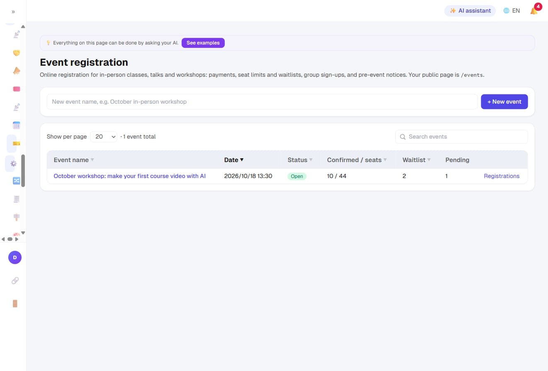Open the calendar icon in the sidebar
548x371 pixels.
point(17,125)
